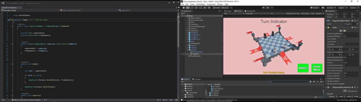361x102 pixels.
Task: Click the Friction value field
Action: [351, 63]
